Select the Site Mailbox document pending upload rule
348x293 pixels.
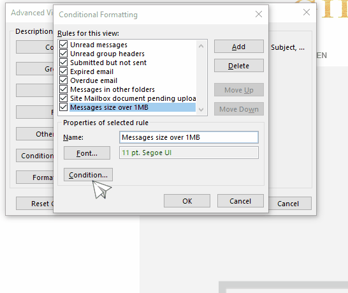133,98
